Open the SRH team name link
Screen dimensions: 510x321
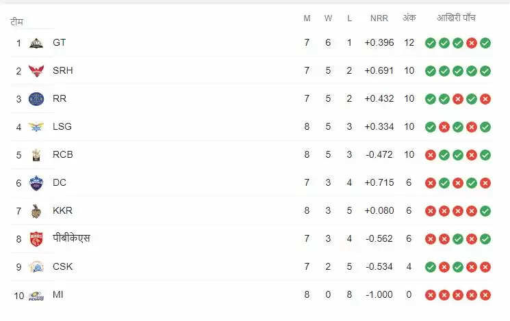pos(62,70)
